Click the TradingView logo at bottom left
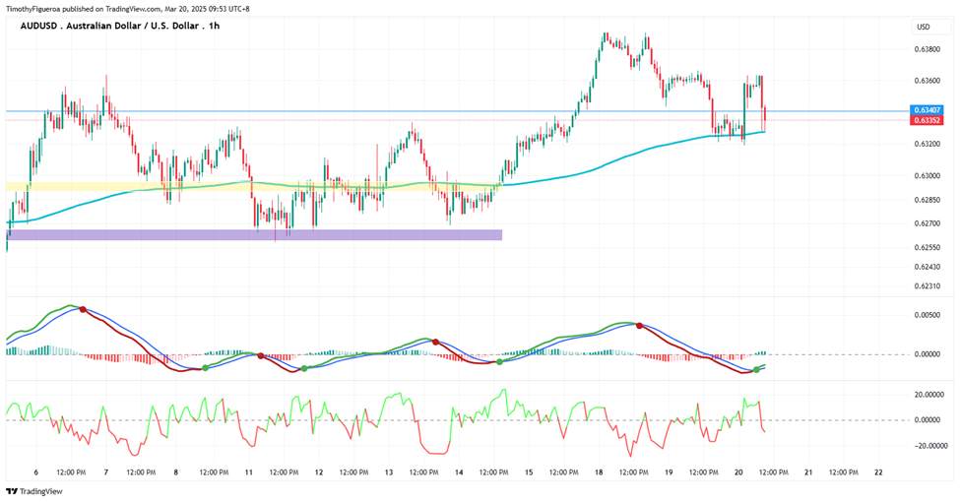The height and width of the screenshot is (502, 960). coord(34,491)
